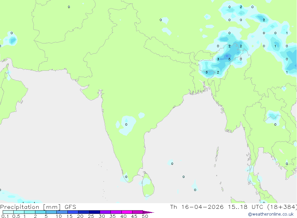Click the 1–2 mm legend color swatch
Viewport: 297px width, 218px height.
click(30, 212)
